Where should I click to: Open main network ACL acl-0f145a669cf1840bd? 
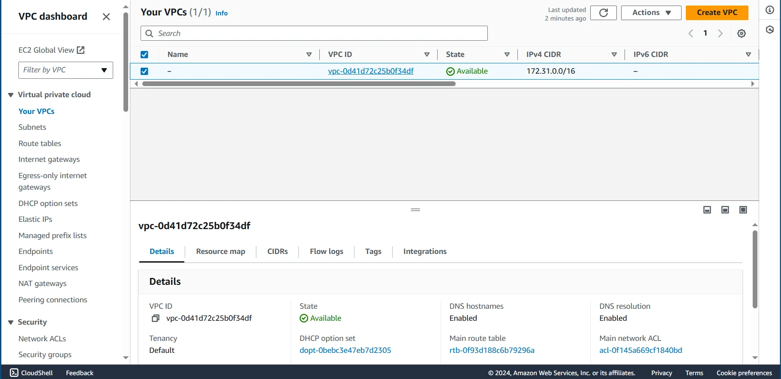click(640, 350)
